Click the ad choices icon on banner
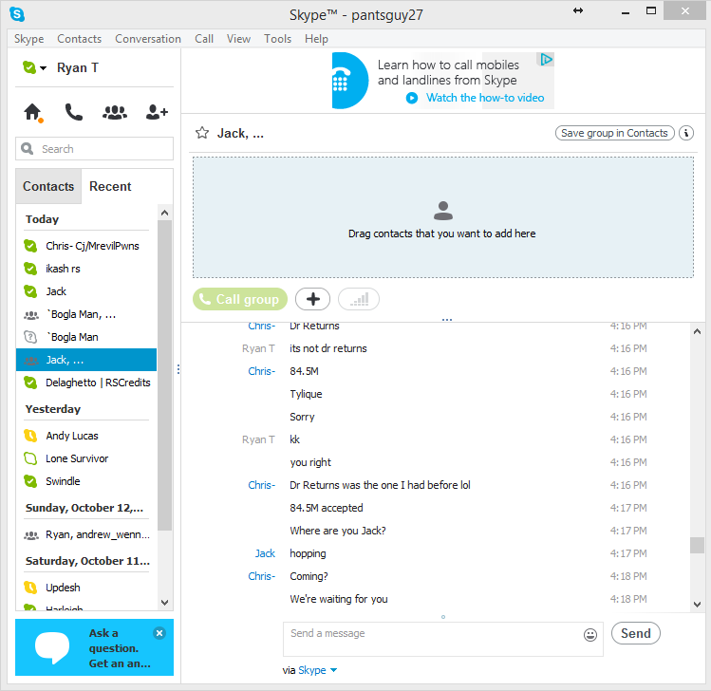Viewport: 711px width, 691px height. [x=546, y=60]
